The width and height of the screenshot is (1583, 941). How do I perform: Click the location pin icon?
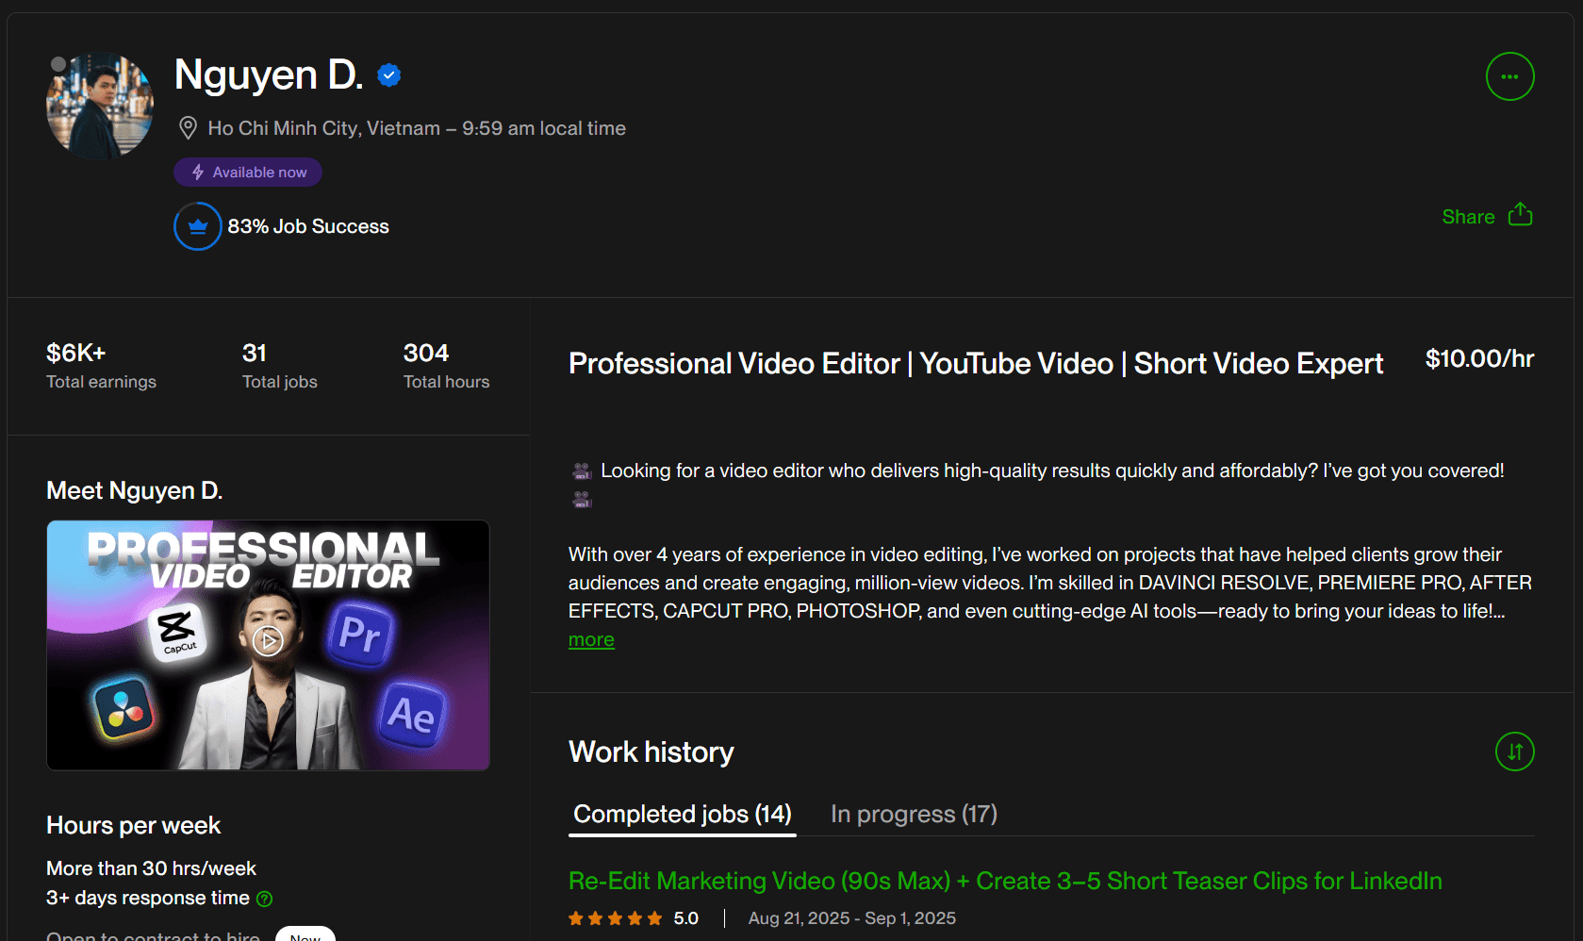188,128
